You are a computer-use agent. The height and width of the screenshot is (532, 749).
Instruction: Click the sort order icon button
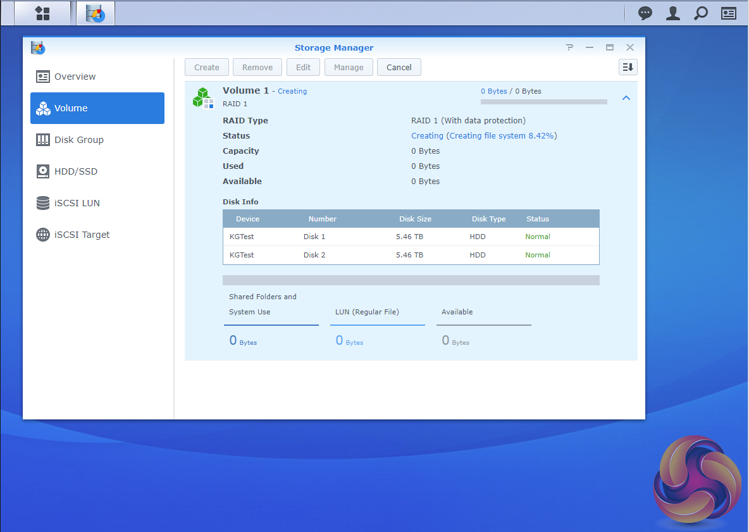coord(628,67)
